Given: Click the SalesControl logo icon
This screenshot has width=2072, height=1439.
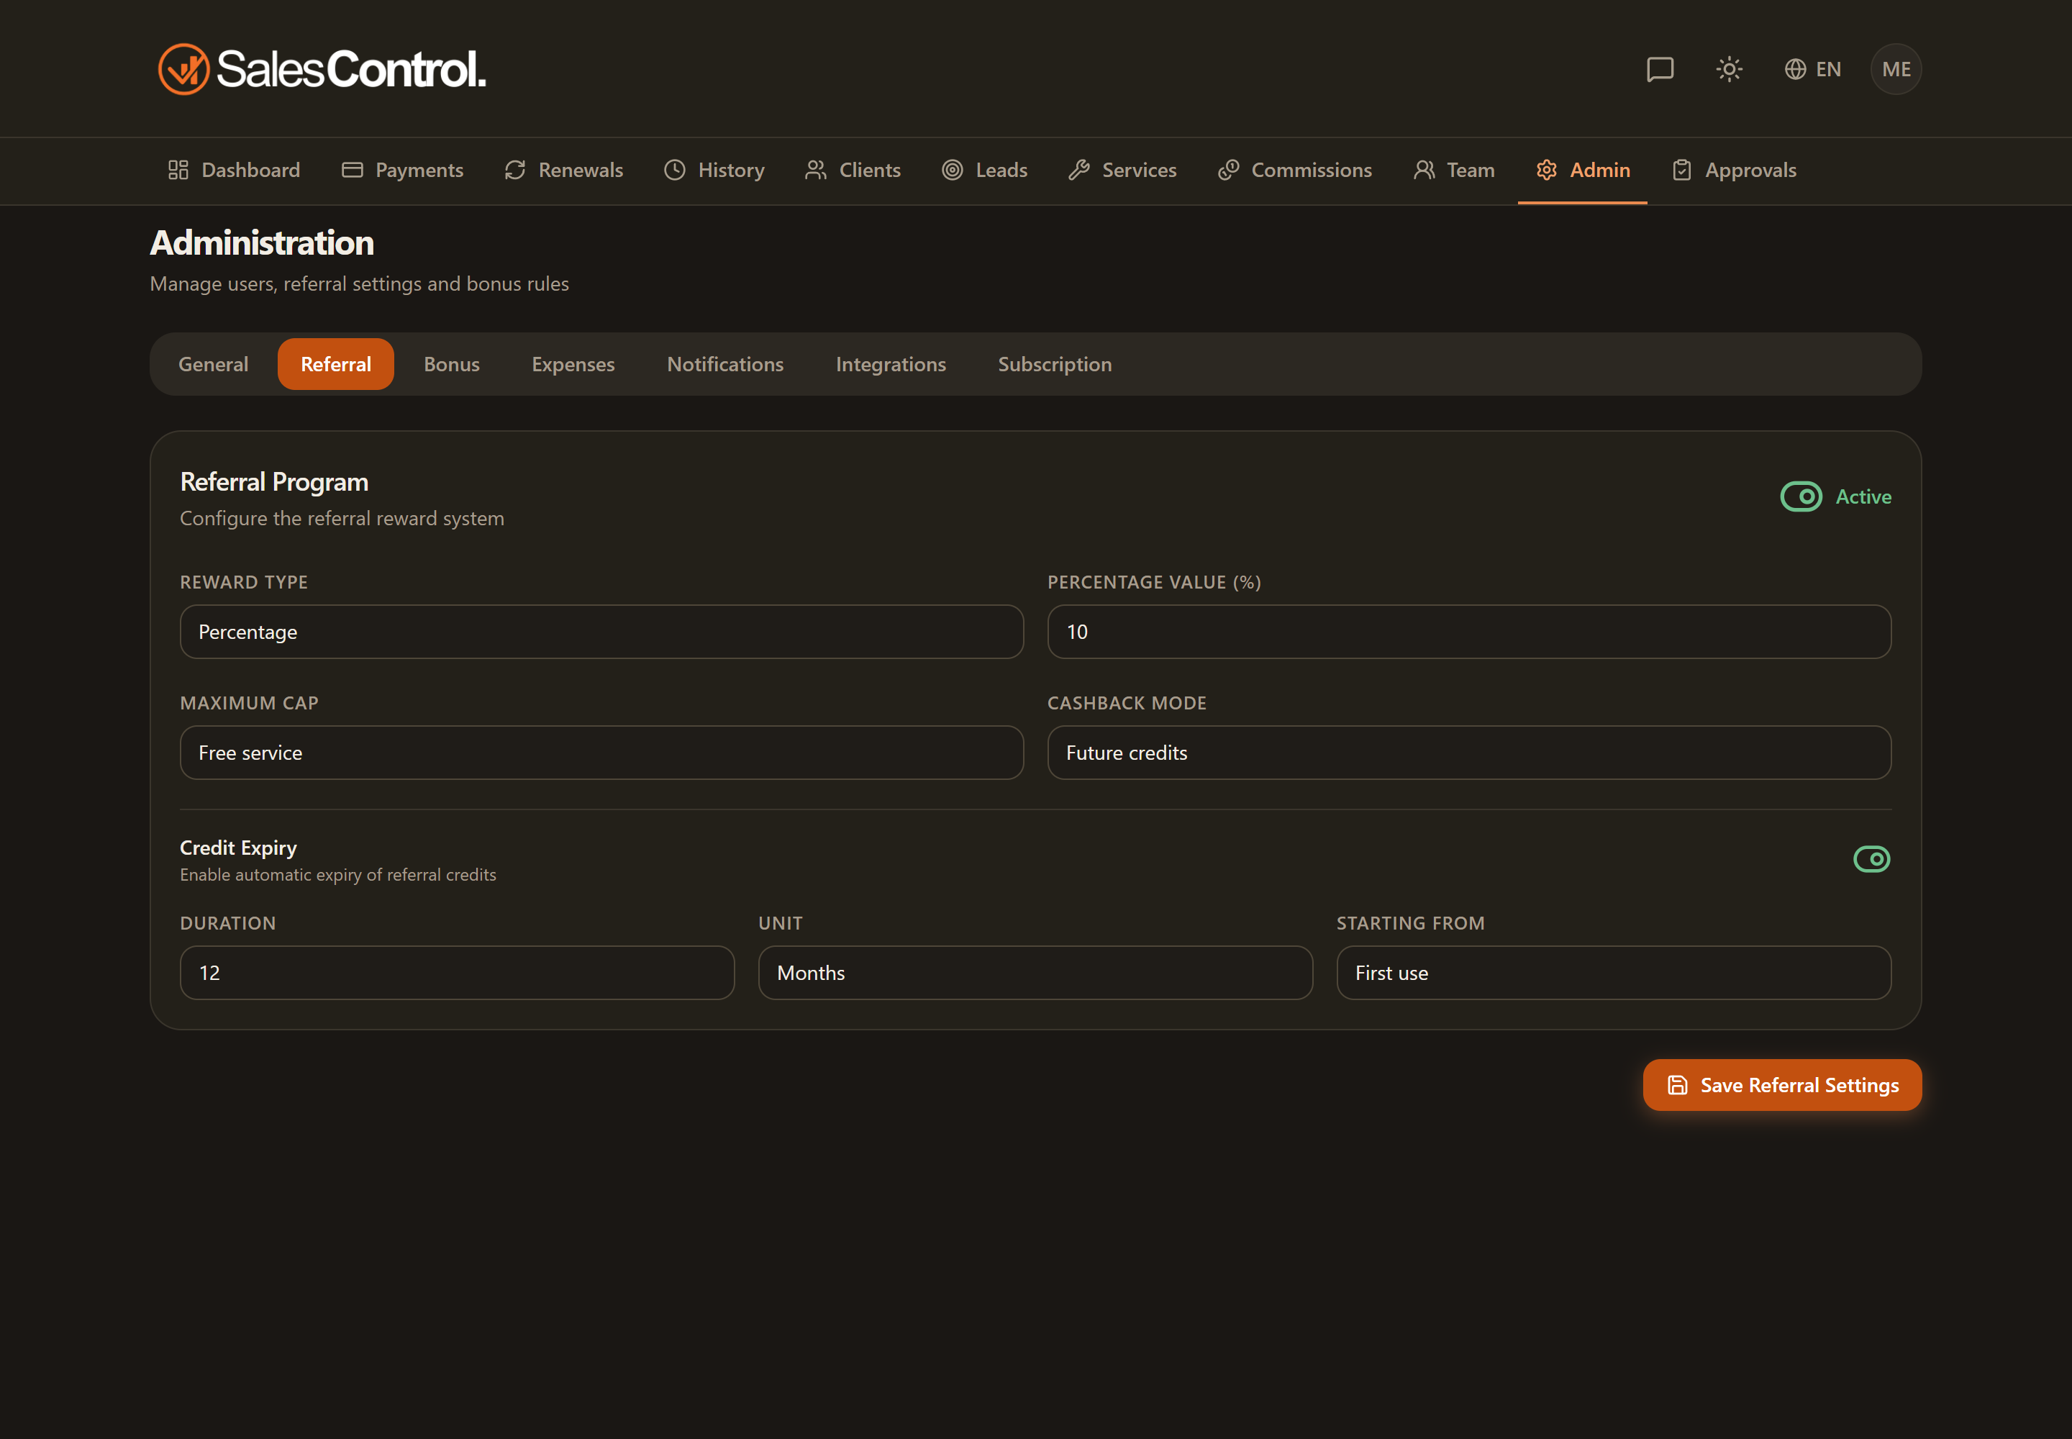Looking at the screenshot, I should 184,69.
